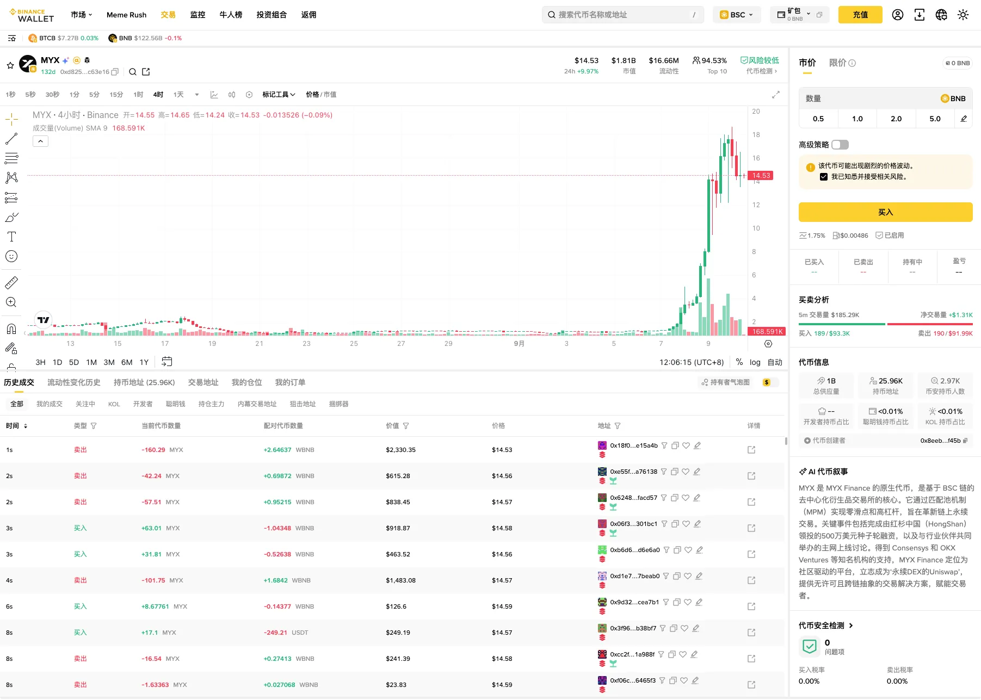Copy the MYX contract address
Viewport: 981px width, 700px height.
115,72
